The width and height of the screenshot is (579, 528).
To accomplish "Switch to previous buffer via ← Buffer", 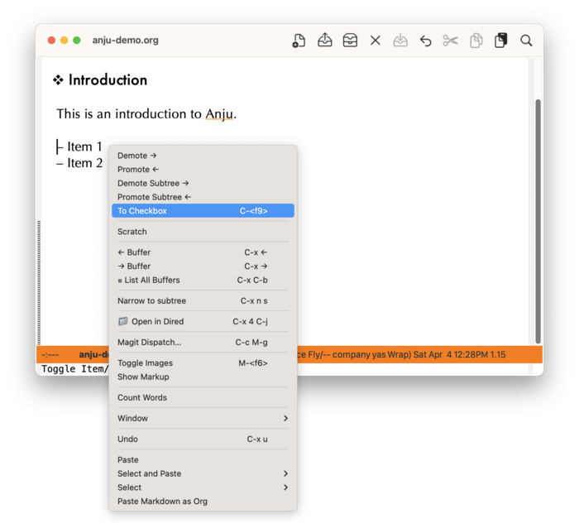I will click(x=203, y=252).
